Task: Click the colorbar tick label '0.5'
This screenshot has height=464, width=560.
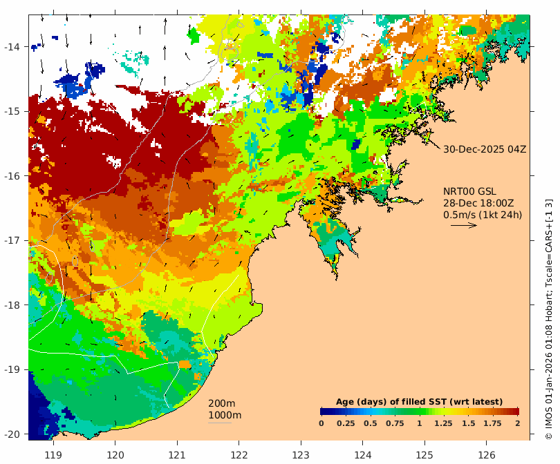Action: pyautogui.click(x=371, y=423)
